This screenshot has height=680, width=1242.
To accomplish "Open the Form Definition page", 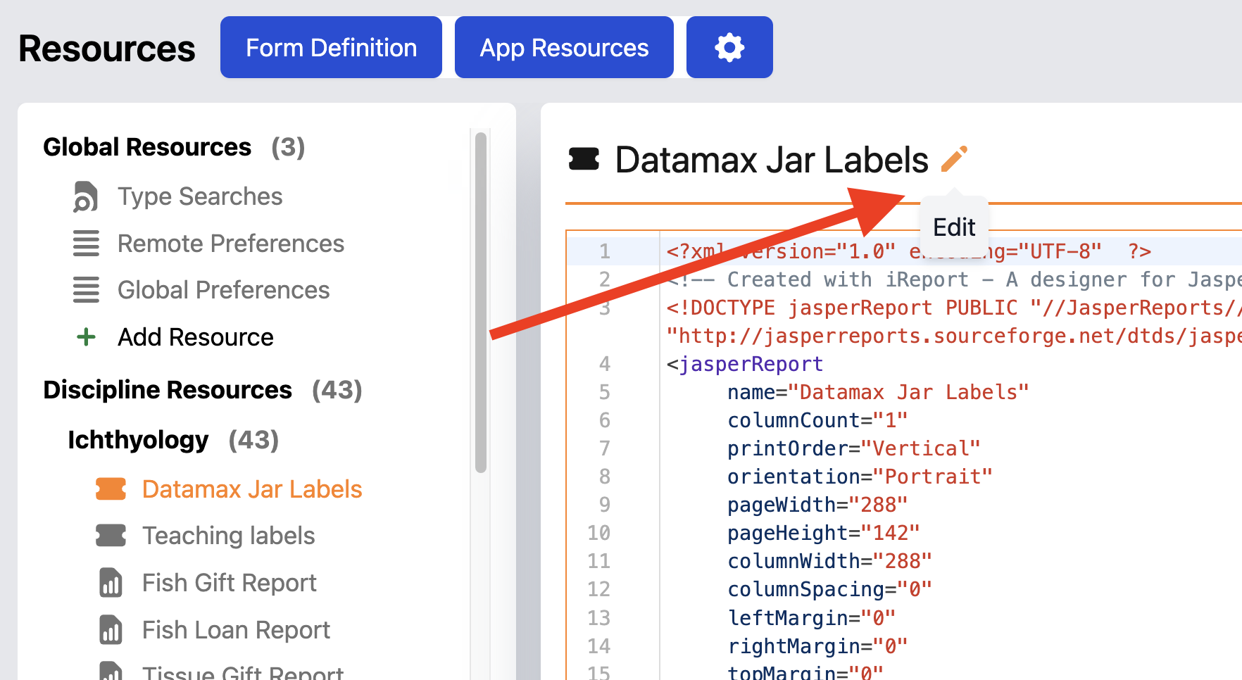I will click(x=331, y=48).
